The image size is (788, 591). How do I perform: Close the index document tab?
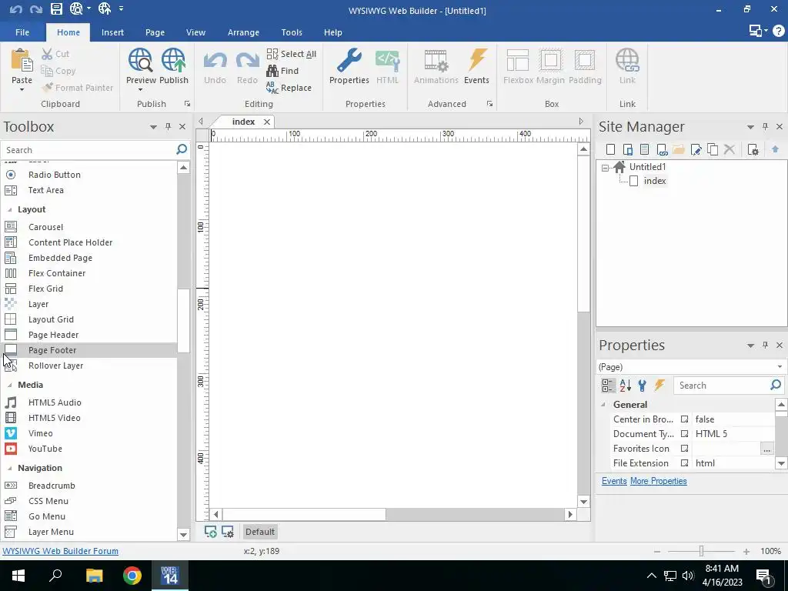(267, 122)
